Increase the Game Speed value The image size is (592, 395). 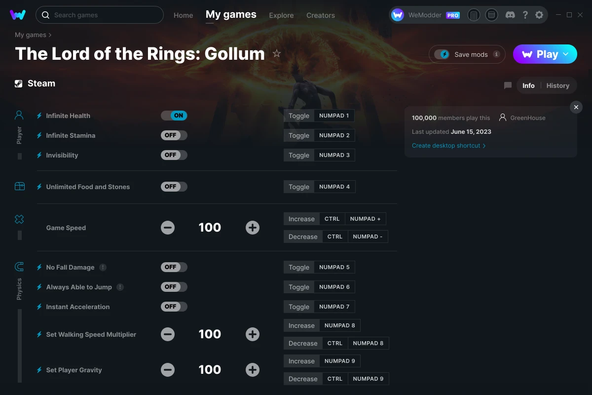click(x=252, y=227)
